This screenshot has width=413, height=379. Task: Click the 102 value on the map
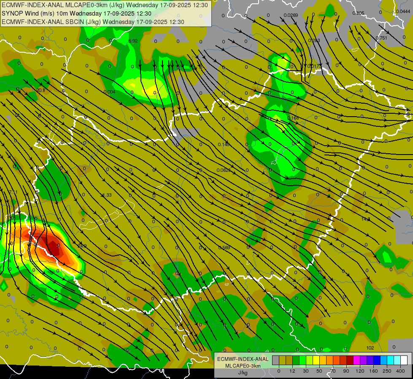click(370, 348)
